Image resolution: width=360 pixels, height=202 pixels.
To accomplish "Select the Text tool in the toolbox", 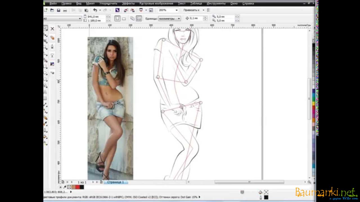I will point(45,92).
